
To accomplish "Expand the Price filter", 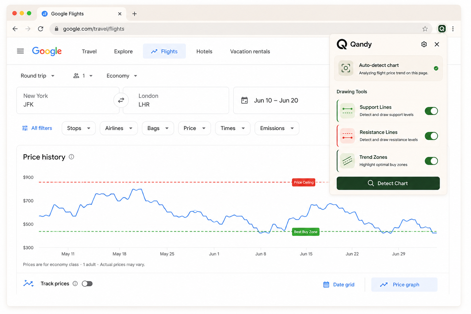I will [x=194, y=128].
